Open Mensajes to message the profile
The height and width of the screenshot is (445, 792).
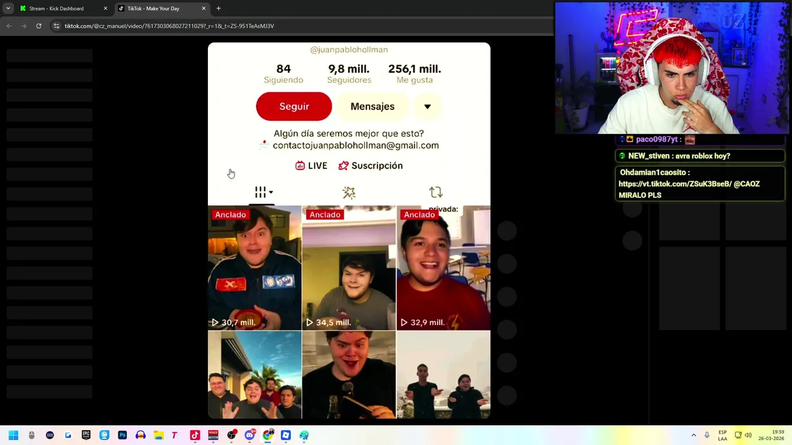(372, 106)
